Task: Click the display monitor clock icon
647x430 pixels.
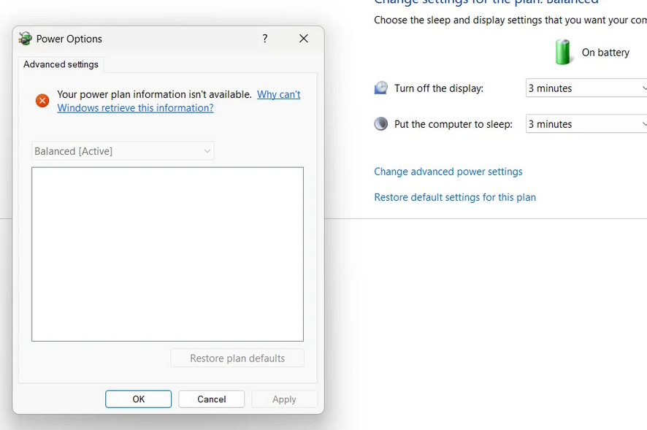Action: tap(381, 88)
